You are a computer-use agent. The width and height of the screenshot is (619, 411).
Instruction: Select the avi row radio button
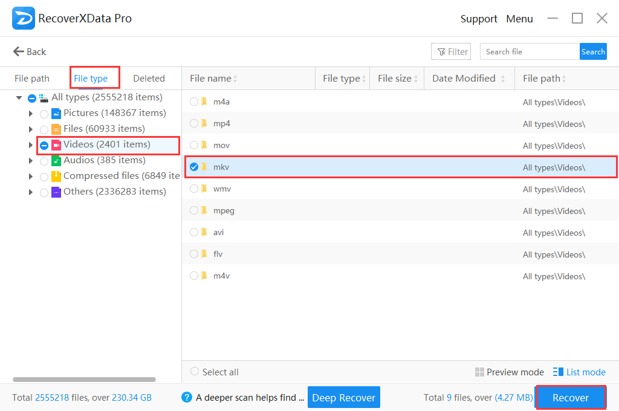point(194,231)
